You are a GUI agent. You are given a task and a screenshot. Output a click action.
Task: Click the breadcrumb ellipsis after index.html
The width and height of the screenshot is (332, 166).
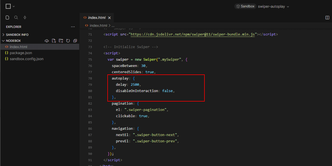pos(113,25)
